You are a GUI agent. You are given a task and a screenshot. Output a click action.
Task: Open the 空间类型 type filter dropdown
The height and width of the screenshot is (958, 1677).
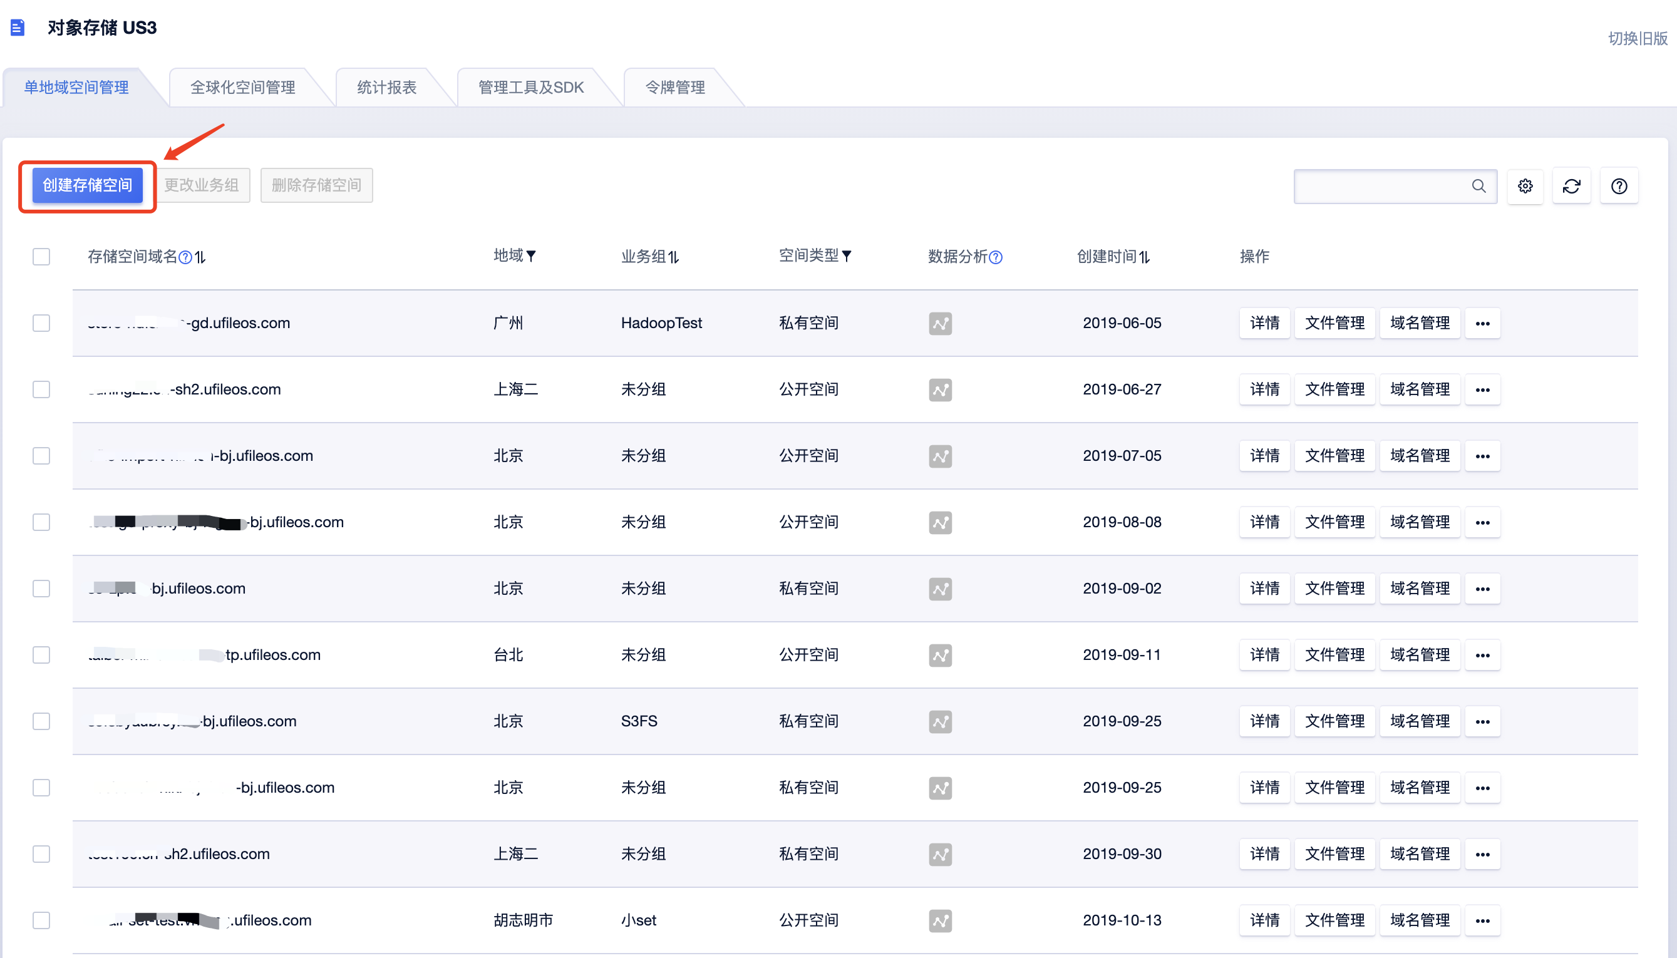pyautogui.click(x=846, y=256)
